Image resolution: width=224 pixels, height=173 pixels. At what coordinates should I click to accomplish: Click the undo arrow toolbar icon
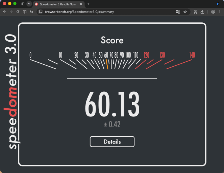31,12
